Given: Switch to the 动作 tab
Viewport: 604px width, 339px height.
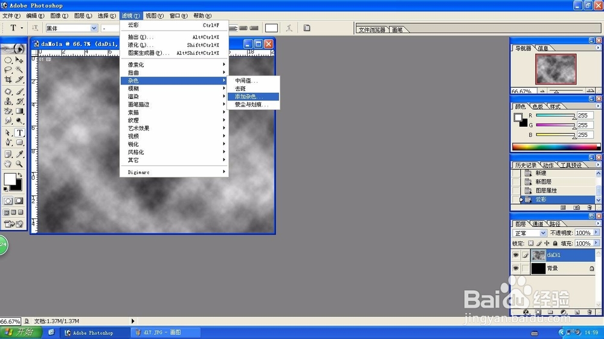Looking at the screenshot, I should (548, 165).
